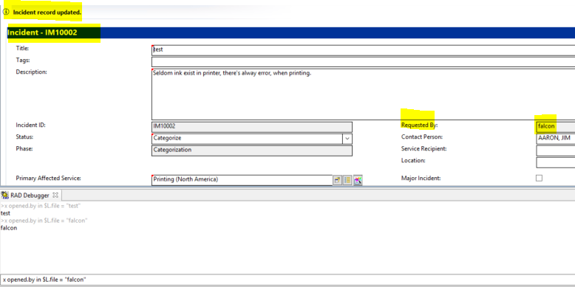
Task: Click the Incident ID field IM10002
Action: [252, 127]
